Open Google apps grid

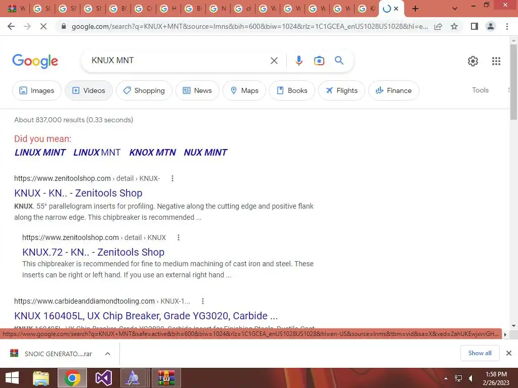coord(496,61)
